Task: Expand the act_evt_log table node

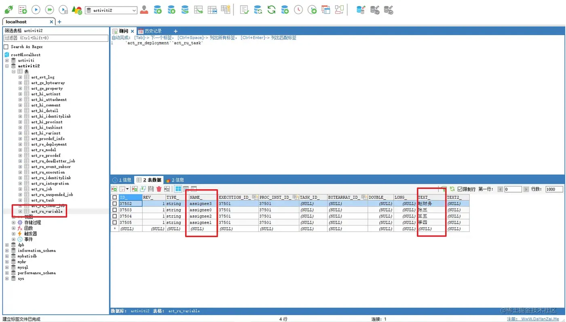Action: coord(20,77)
